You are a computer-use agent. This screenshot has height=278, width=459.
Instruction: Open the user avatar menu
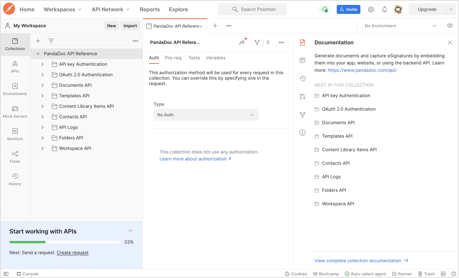398,9
